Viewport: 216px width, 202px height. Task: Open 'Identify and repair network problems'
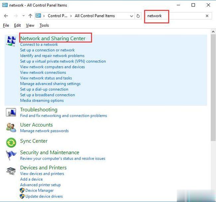click(x=52, y=55)
